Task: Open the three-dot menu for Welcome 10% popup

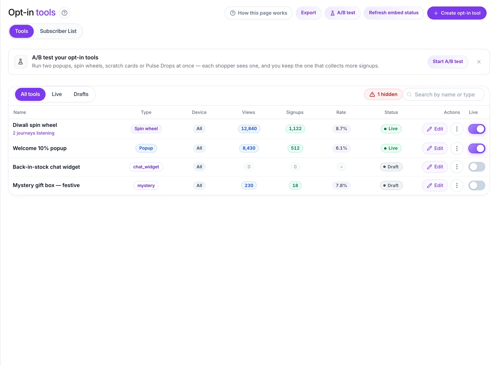Action: click(457, 148)
